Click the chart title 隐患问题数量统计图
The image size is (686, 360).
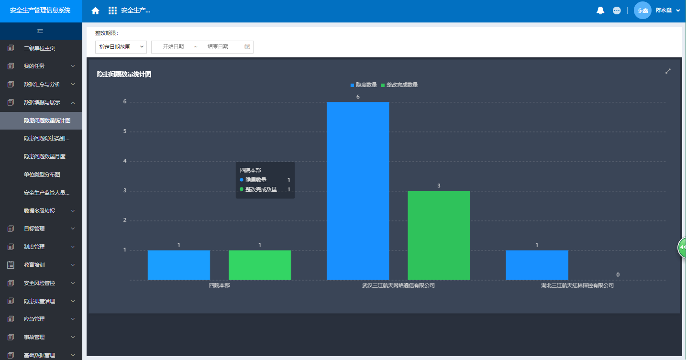124,74
